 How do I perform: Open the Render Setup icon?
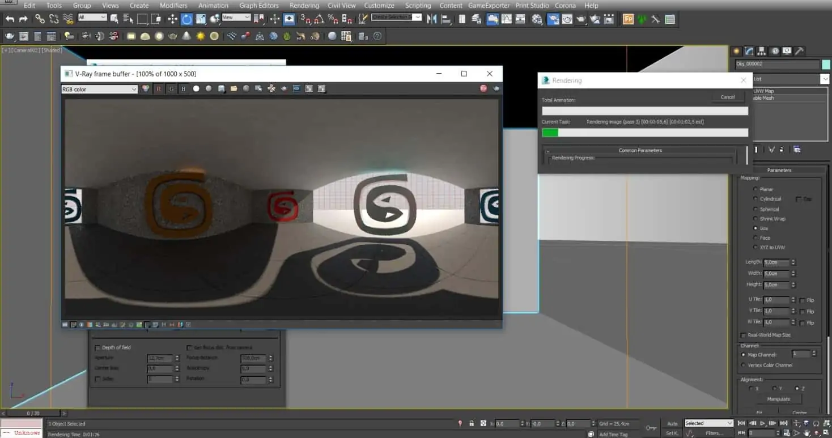553,19
